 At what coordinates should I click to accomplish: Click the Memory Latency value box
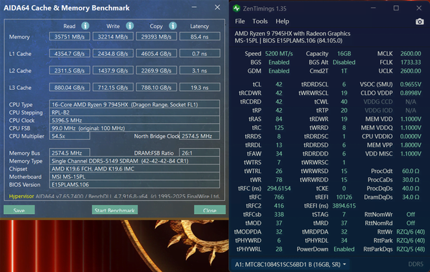[199, 37]
